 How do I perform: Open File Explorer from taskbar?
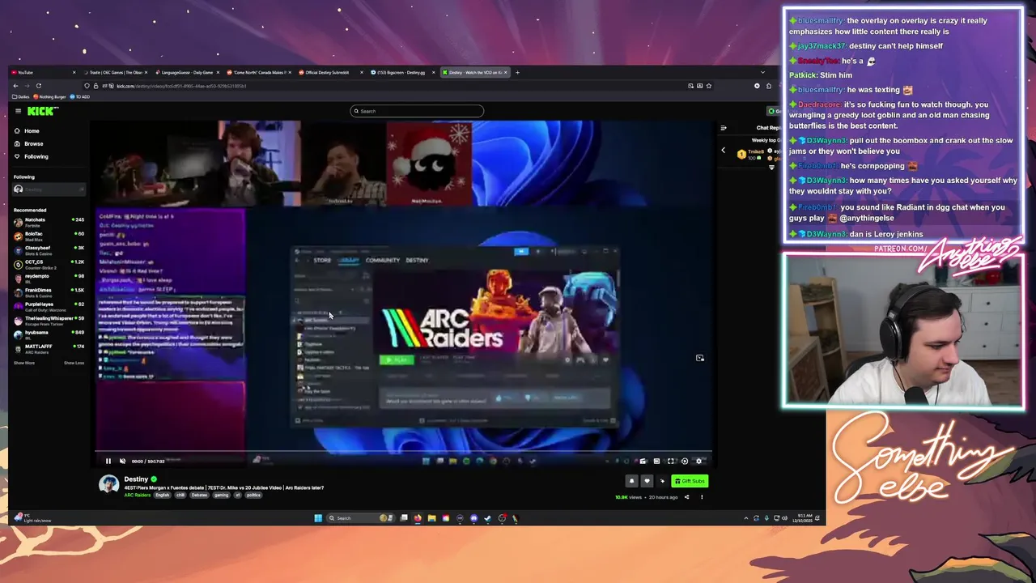[x=432, y=518]
